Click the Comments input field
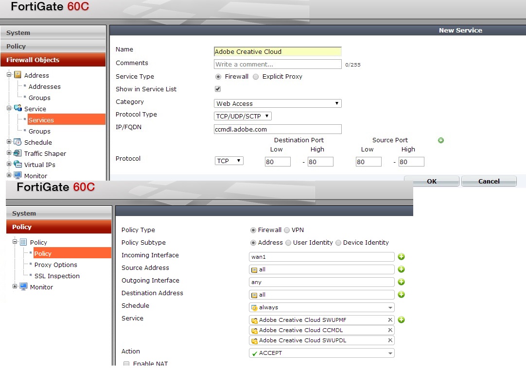This screenshot has width=526, height=368. point(278,65)
